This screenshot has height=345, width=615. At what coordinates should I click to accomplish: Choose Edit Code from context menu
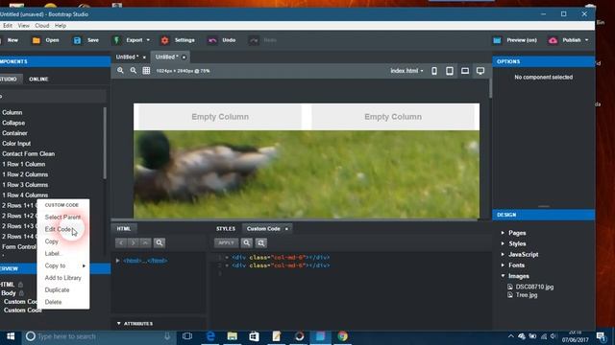click(x=62, y=229)
